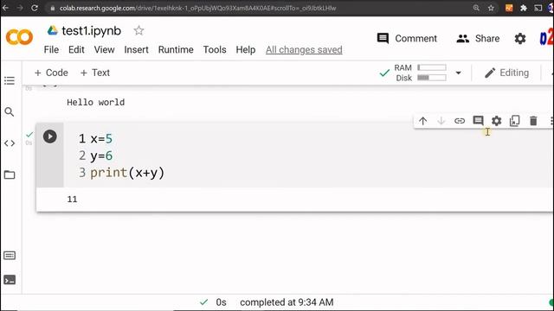Delete the cell with trash icon
Viewport: 554px width, 311px height.
(x=533, y=121)
